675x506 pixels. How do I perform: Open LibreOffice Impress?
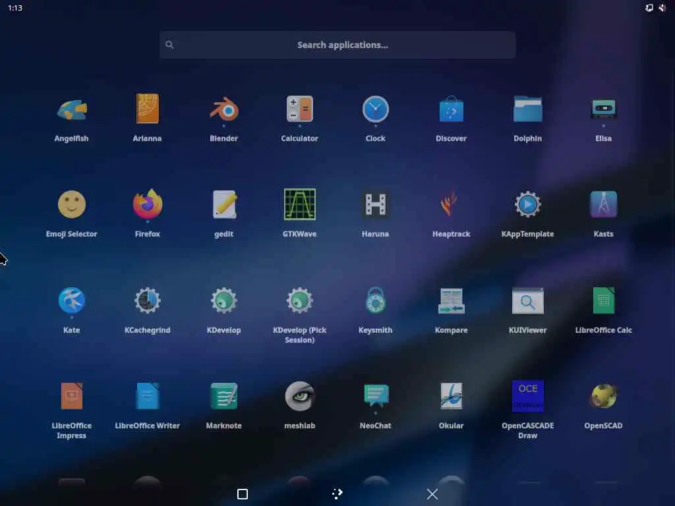coord(71,396)
